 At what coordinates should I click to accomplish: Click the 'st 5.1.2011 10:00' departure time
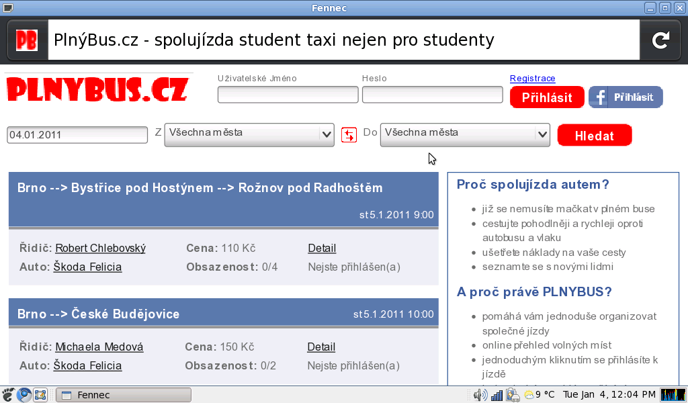393,314
